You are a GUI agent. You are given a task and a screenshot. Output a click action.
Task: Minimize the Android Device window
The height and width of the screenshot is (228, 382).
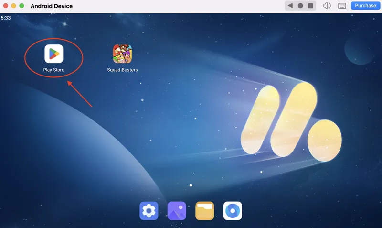click(x=14, y=6)
